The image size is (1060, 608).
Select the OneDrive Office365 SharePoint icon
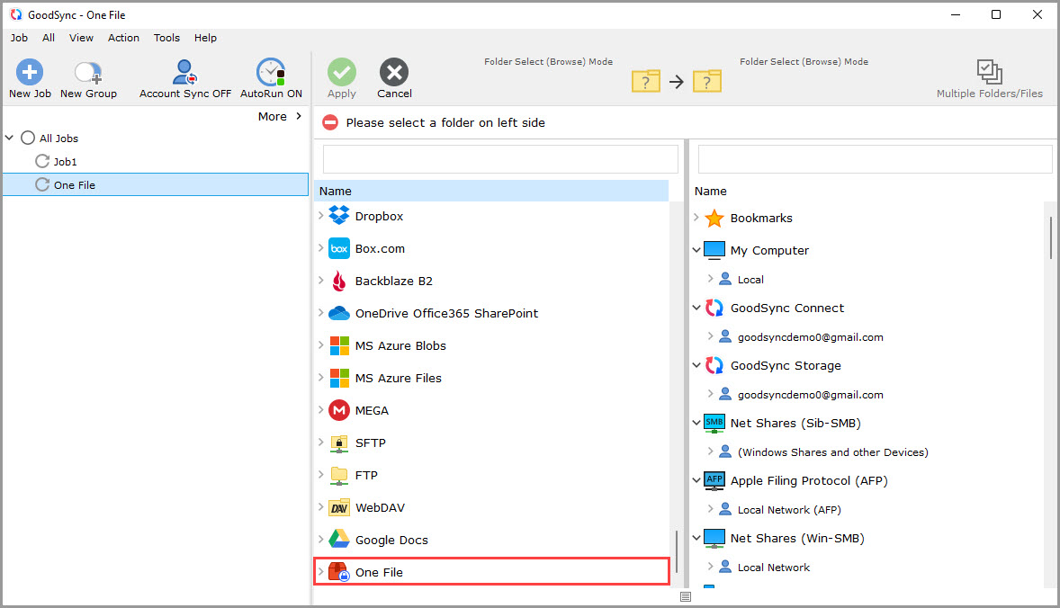click(338, 314)
